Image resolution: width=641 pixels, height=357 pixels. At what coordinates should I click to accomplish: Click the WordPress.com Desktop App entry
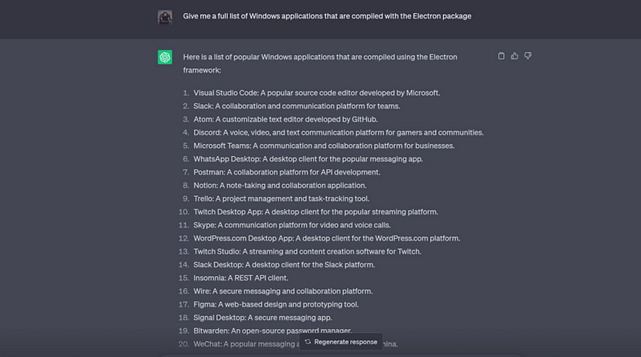click(x=327, y=239)
